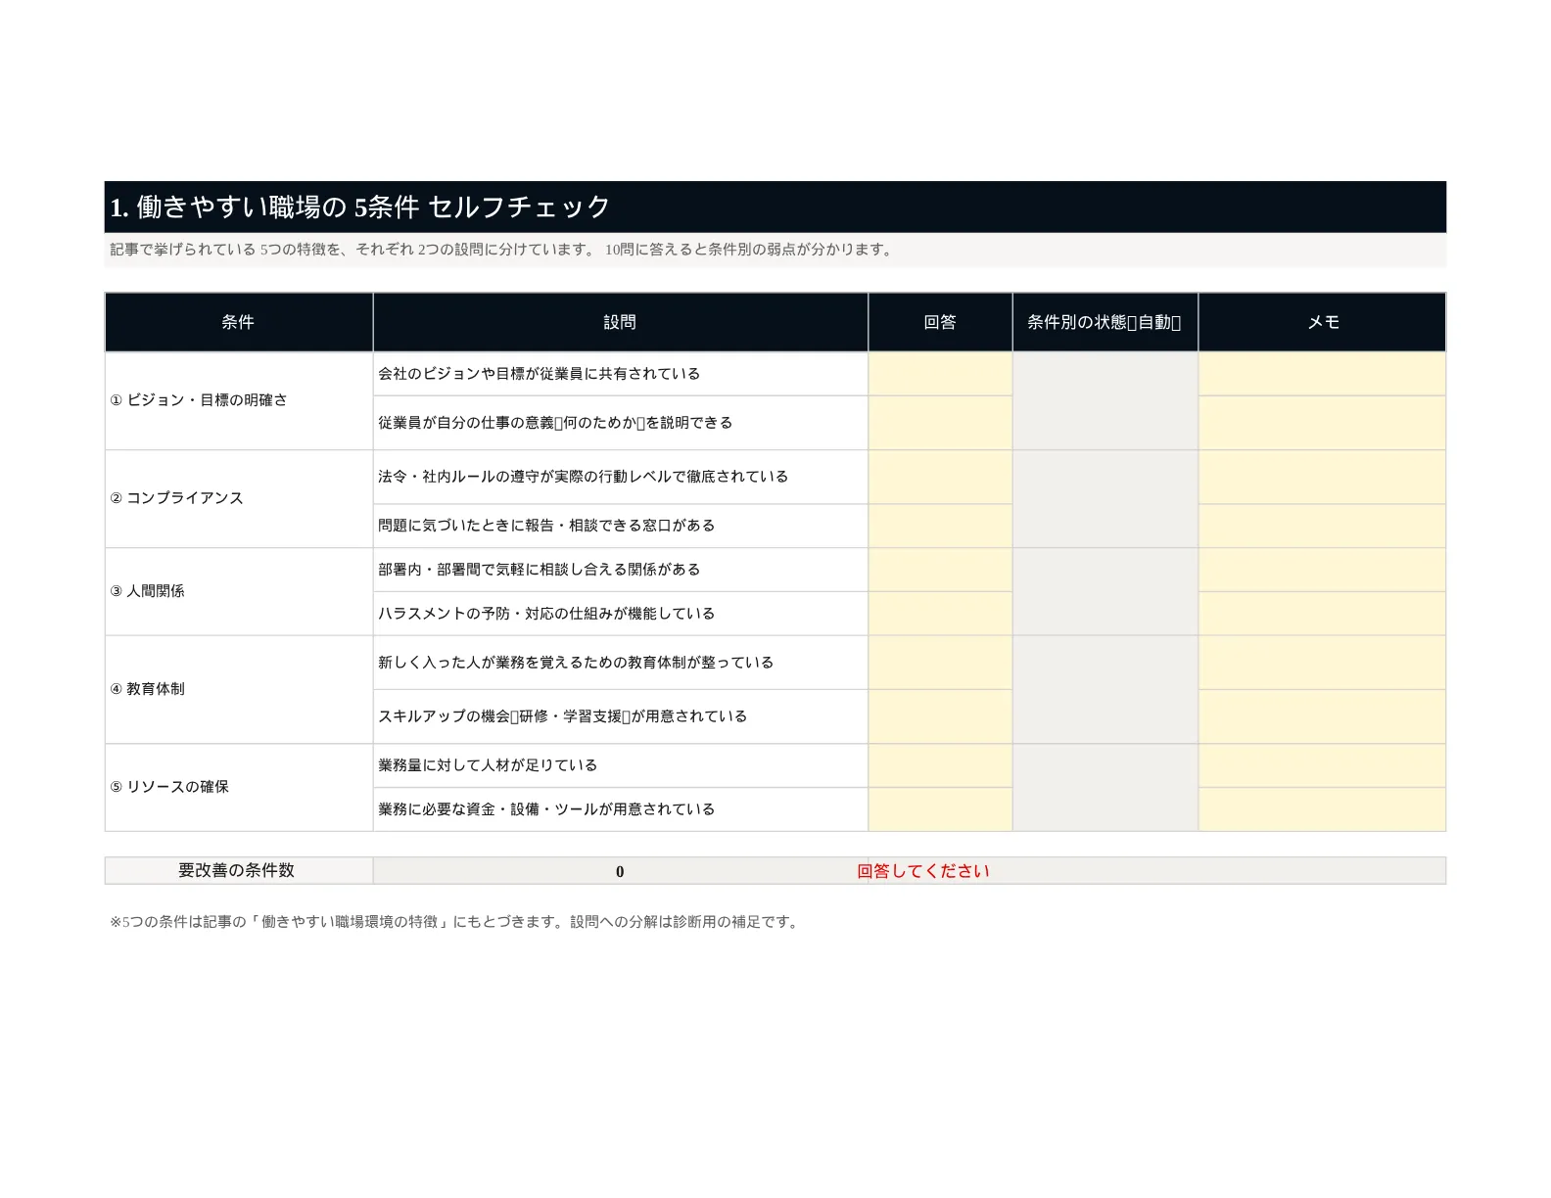
Task: Select 回答 cell for ハラスメントの予防・対応 question
Action: (x=940, y=614)
